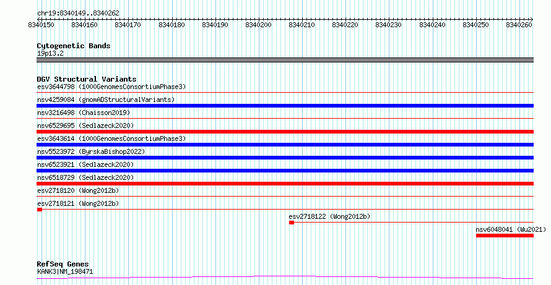The image size is (551, 285).
Task: Open variant esv3644798 (1000GenomesConsortiumPhase3)
Action: (x=111, y=87)
